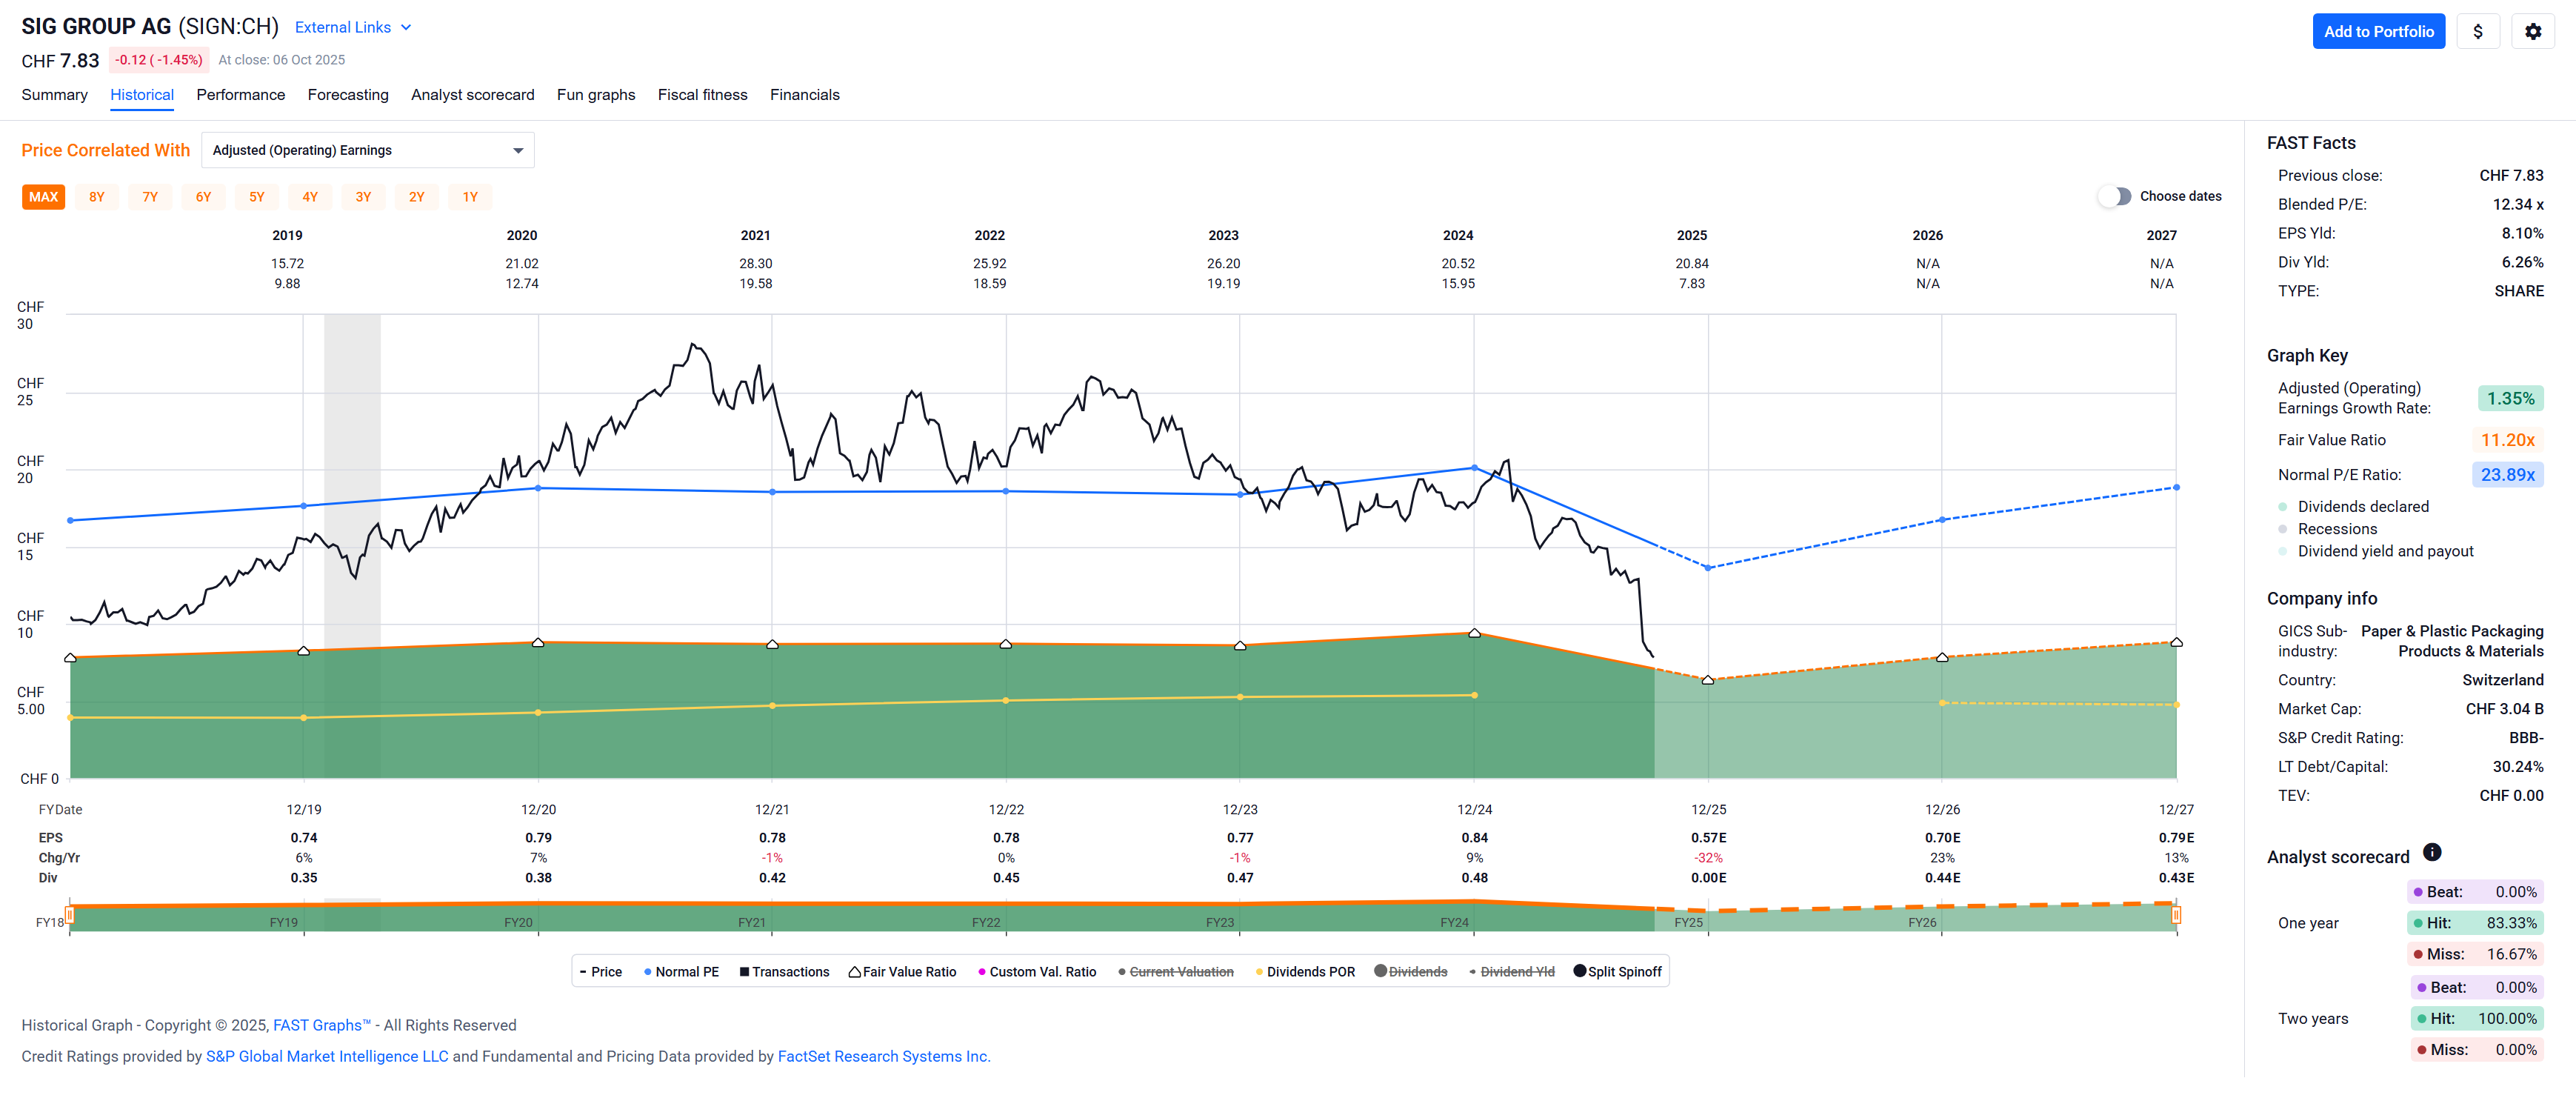Viewport: 2576px width, 1098px height.
Task: Expand the External Links dropdown
Action: coord(352,27)
